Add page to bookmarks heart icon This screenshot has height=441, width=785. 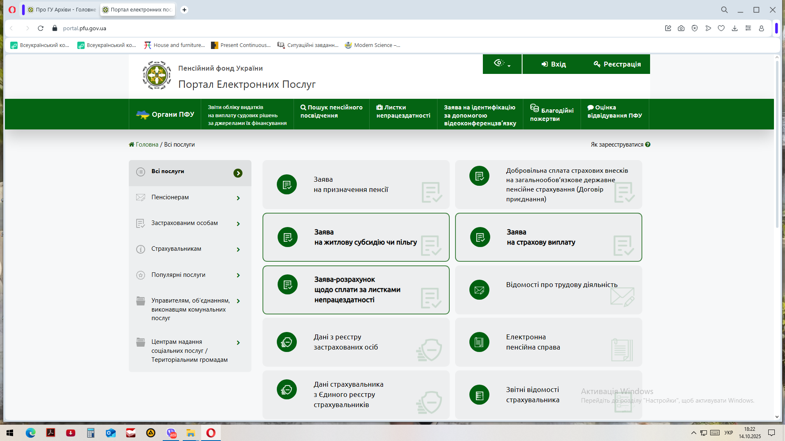(721, 28)
